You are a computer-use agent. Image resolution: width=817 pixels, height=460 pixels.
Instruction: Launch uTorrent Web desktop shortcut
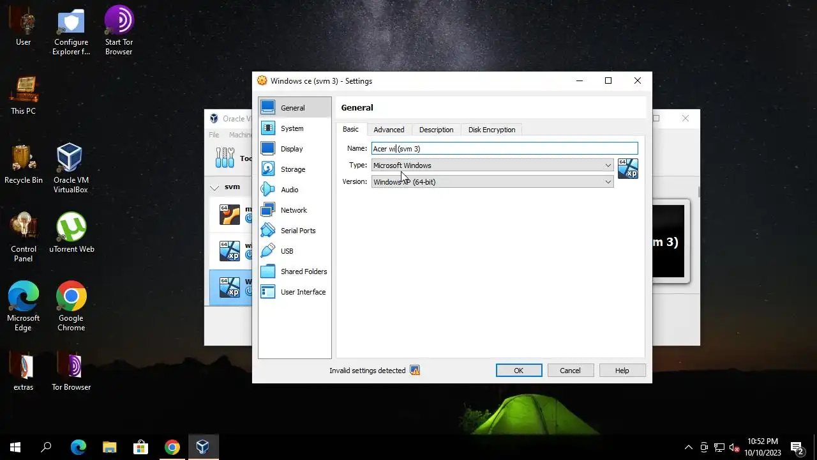click(x=71, y=233)
